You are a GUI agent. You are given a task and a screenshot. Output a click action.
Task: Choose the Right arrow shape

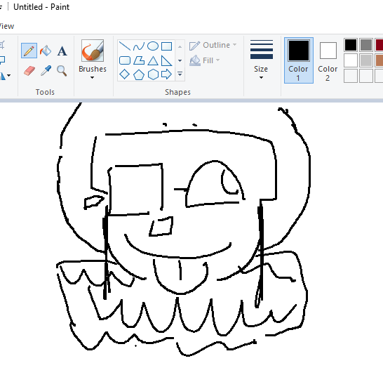166,74
